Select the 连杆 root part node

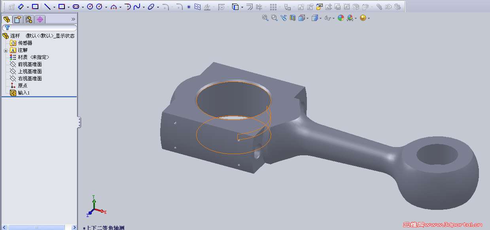click(x=38, y=36)
